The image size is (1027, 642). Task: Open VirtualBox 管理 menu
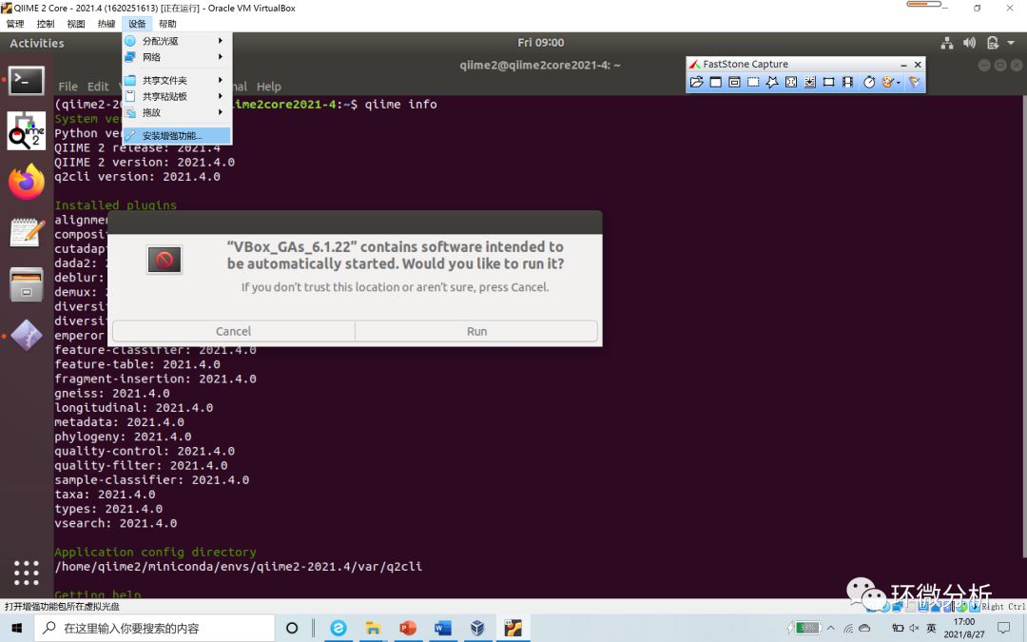[15, 24]
